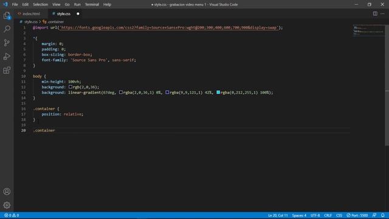The width and height of the screenshot is (389, 219).
Task: Click style.css in the breadcrumb
Action: click(x=31, y=22)
